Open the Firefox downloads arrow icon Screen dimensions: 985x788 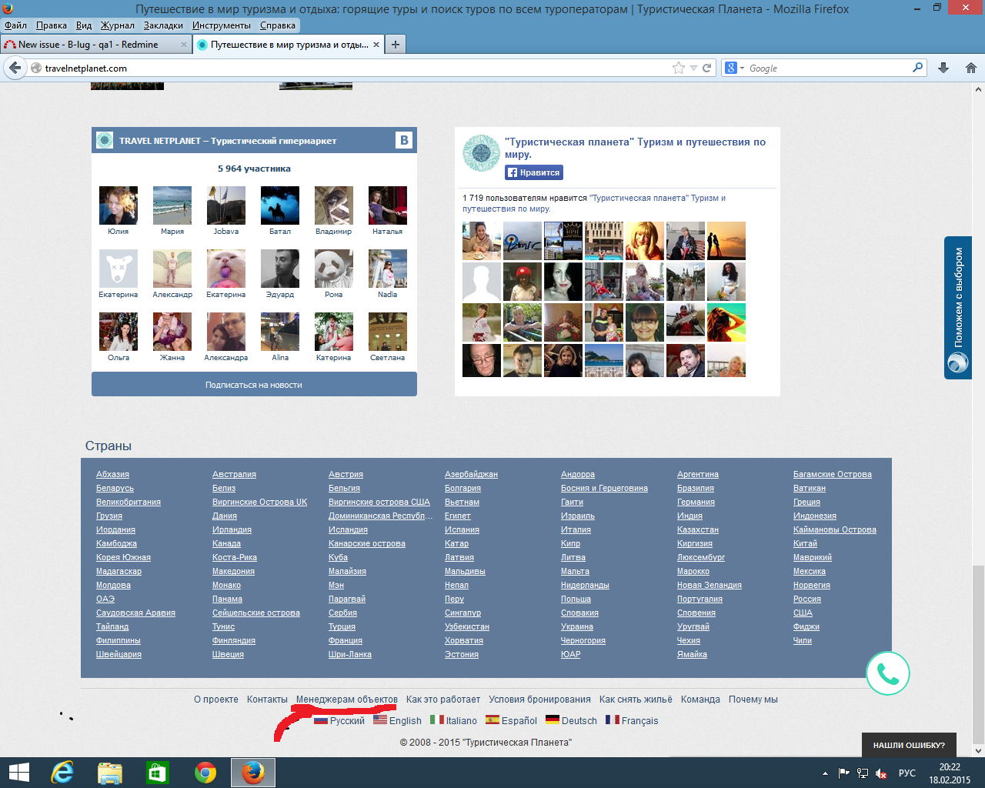pos(943,68)
